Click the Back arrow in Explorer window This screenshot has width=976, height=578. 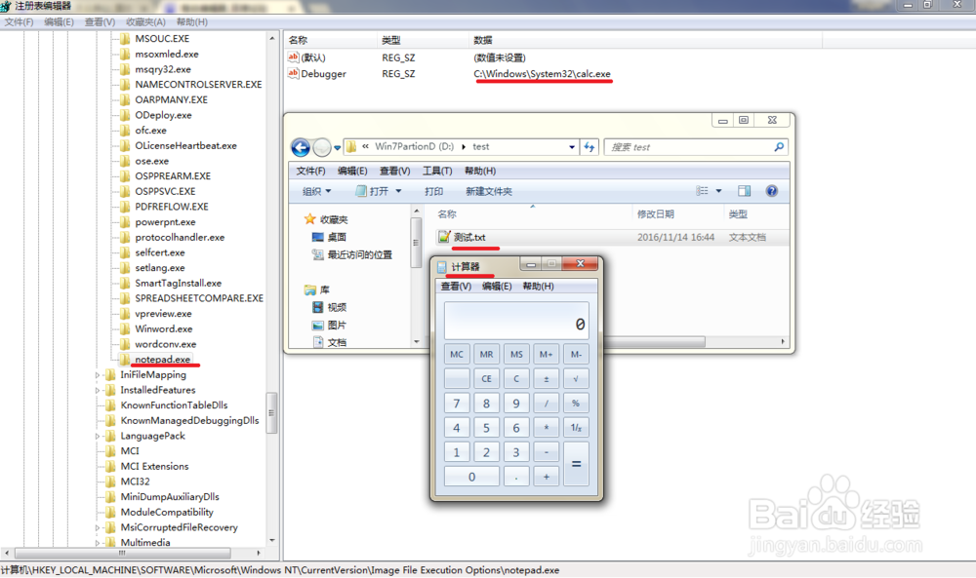click(301, 147)
